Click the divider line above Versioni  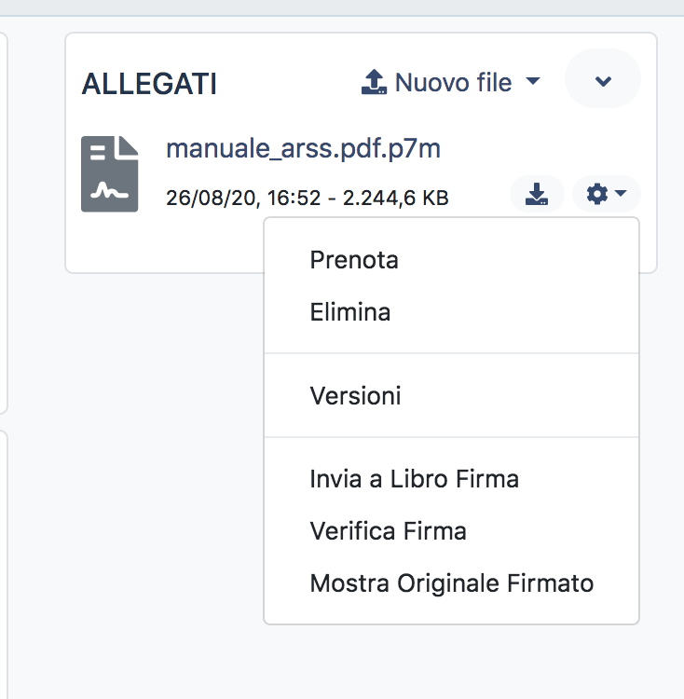pyautogui.click(x=452, y=354)
